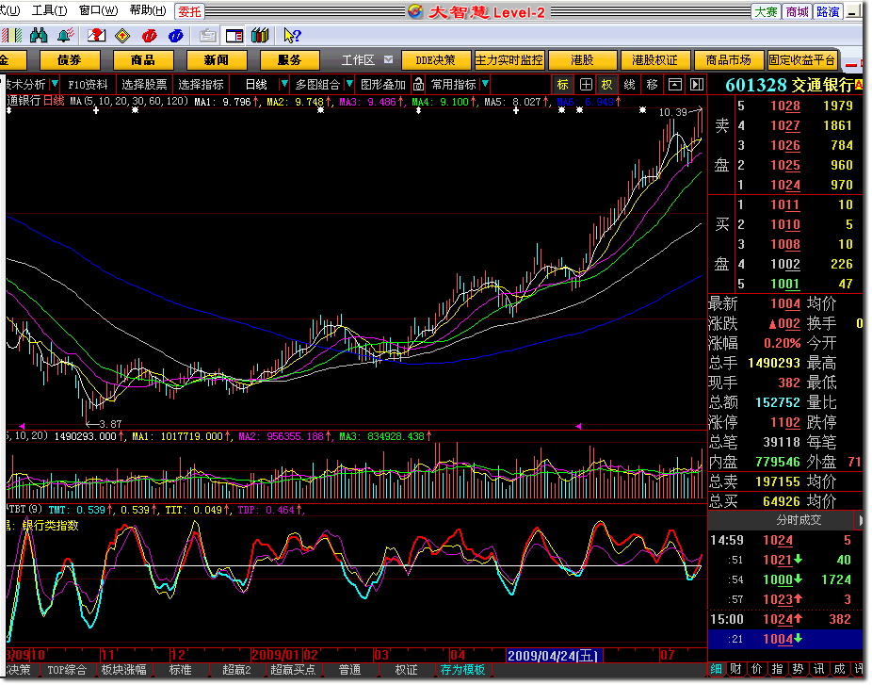The image size is (872, 685).
Task: Click the F10资料 button
Action: coord(88,85)
